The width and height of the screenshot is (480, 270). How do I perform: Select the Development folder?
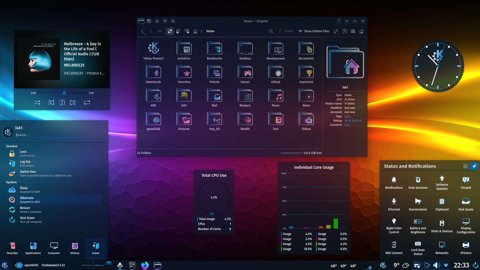tap(275, 51)
